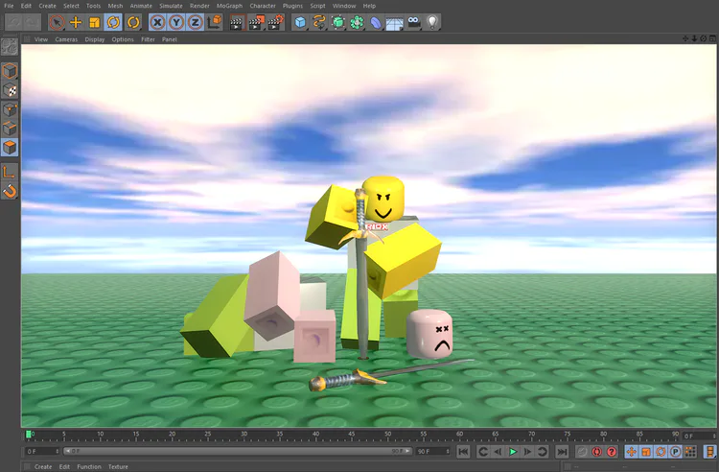Open the Tools menu

(x=93, y=6)
